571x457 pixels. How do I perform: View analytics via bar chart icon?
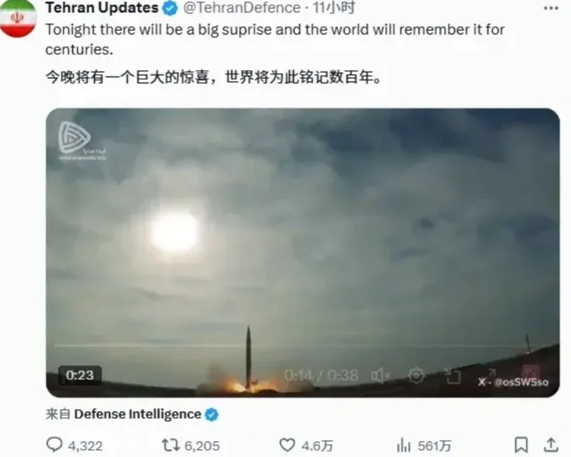tap(404, 445)
